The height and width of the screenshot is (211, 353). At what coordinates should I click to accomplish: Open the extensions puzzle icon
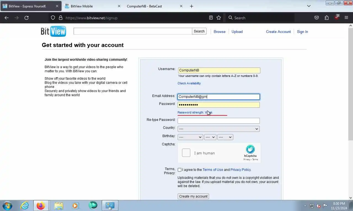tap(327, 18)
